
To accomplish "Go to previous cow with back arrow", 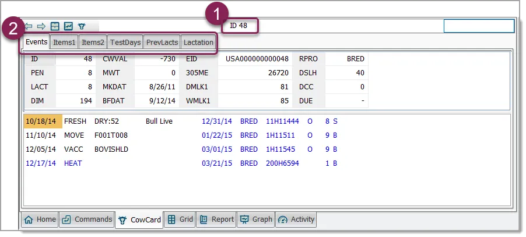I will (x=29, y=26).
